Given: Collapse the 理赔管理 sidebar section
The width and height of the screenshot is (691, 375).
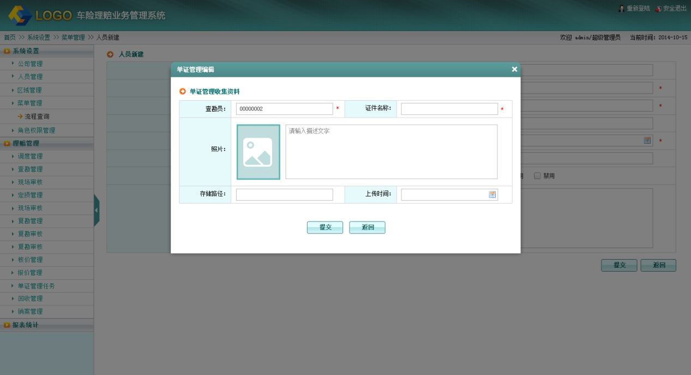Looking at the screenshot, I should click(26, 144).
